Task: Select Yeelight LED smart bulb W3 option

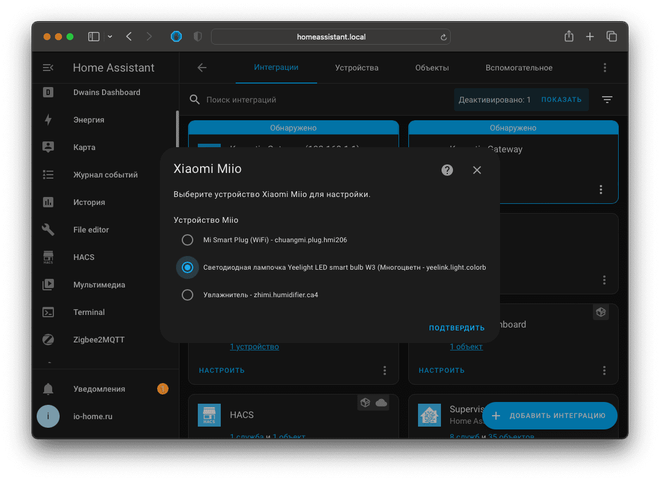Action: point(188,267)
